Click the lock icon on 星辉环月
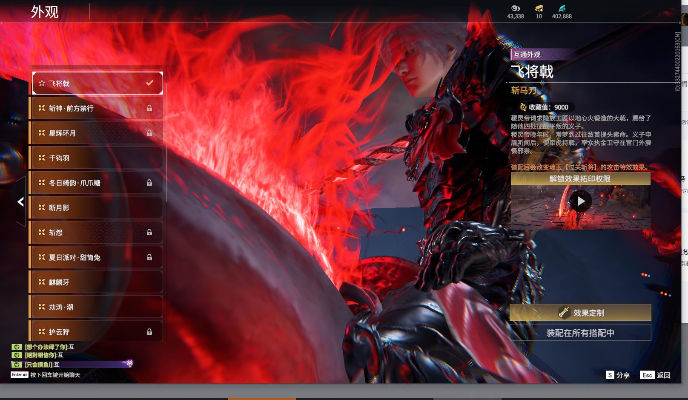 click(149, 133)
